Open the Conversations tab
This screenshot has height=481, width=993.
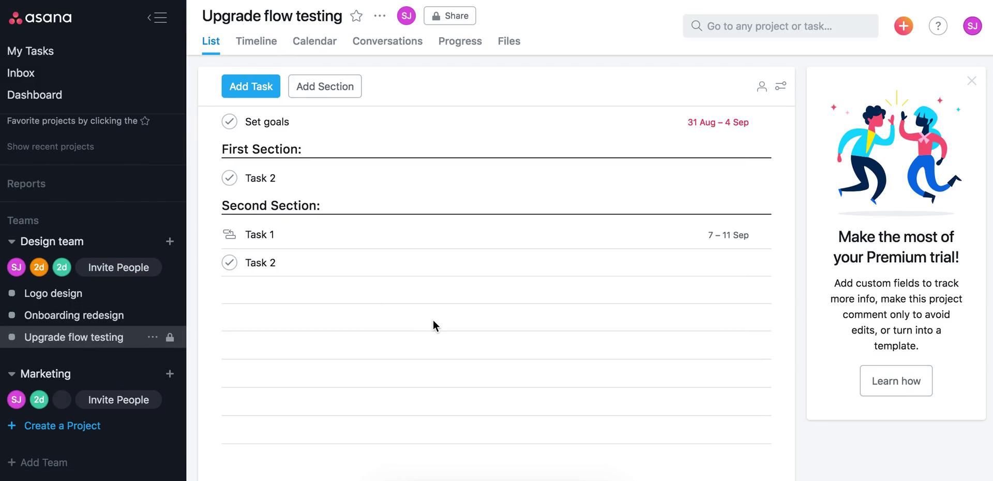click(x=387, y=41)
